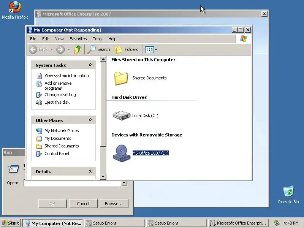304x228 pixels.
Task: Open the Run dialog history dropdown
Action: click(124, 183)
